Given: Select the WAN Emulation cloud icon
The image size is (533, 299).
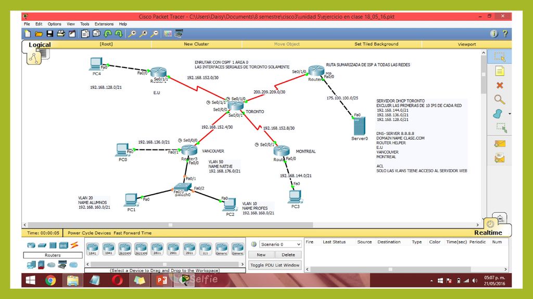Looking at the screenshot, I should tap(52, 265).
